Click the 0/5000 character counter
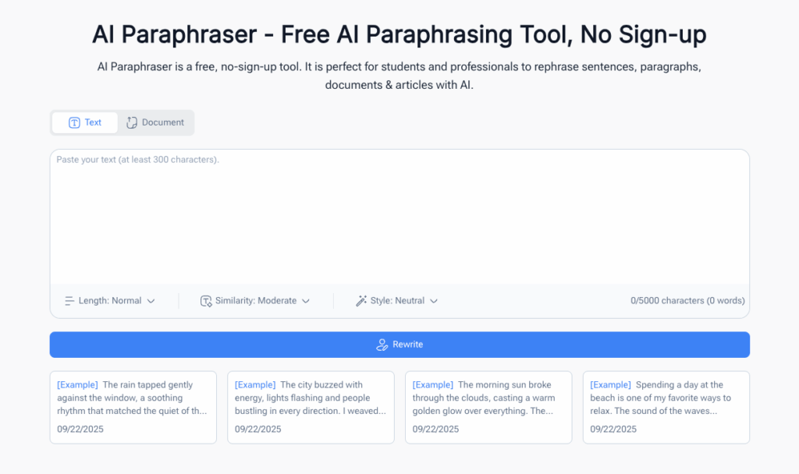Image resolution: width=799 pixels, height=474 pixels. click(687, 300)
